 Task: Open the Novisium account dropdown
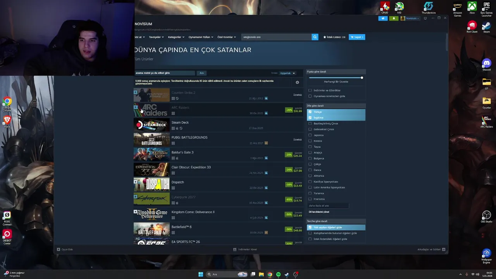[x=410, y=18]
